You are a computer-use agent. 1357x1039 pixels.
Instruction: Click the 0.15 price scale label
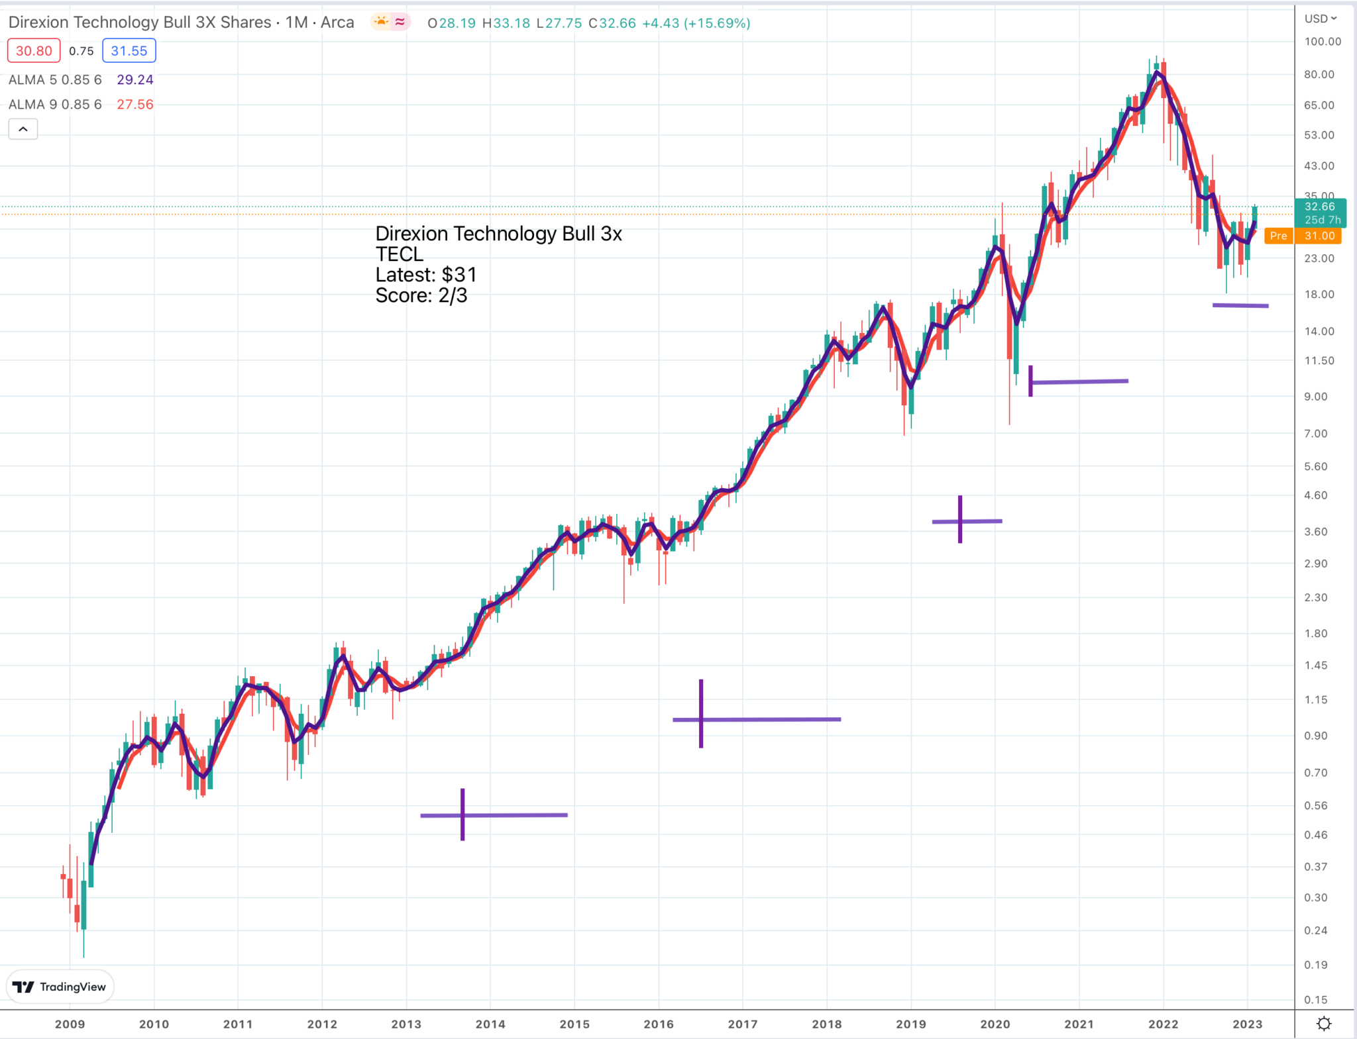(1316, 1000)
